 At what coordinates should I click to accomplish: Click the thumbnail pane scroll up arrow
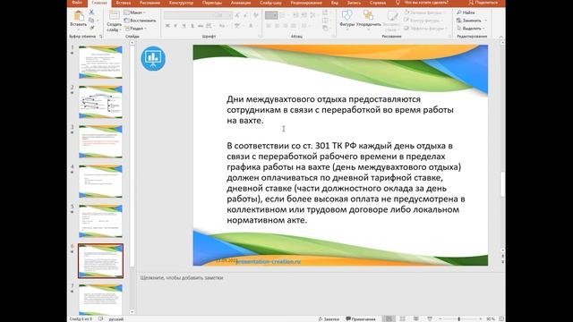(132, 43)
